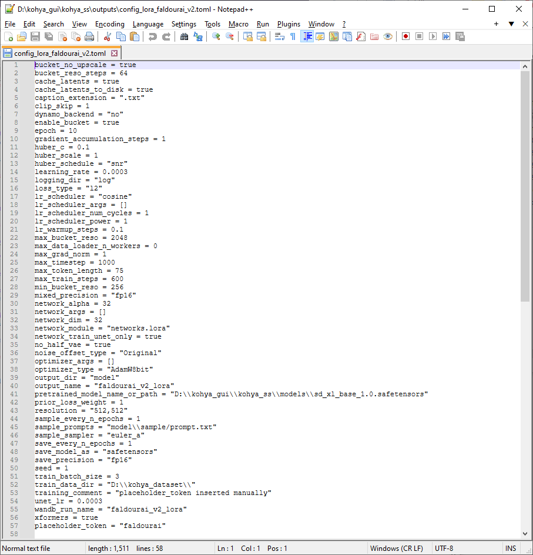Screen dimensions: 533x555
Task: Expand the language selection menu
Action: 148,24
